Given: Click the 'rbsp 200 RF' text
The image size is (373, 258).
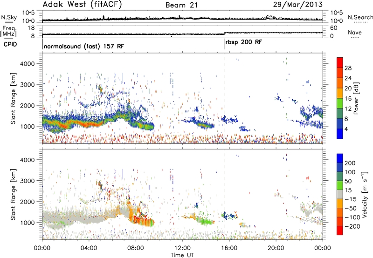Looking at the screenshot, I should pos(244,42).
